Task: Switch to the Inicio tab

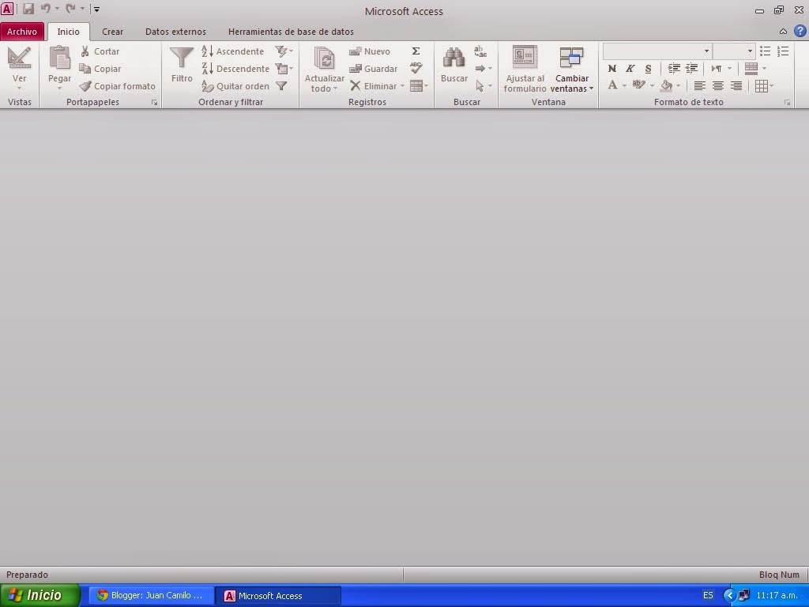Action: pyautogui.click(x=68, y=32)
